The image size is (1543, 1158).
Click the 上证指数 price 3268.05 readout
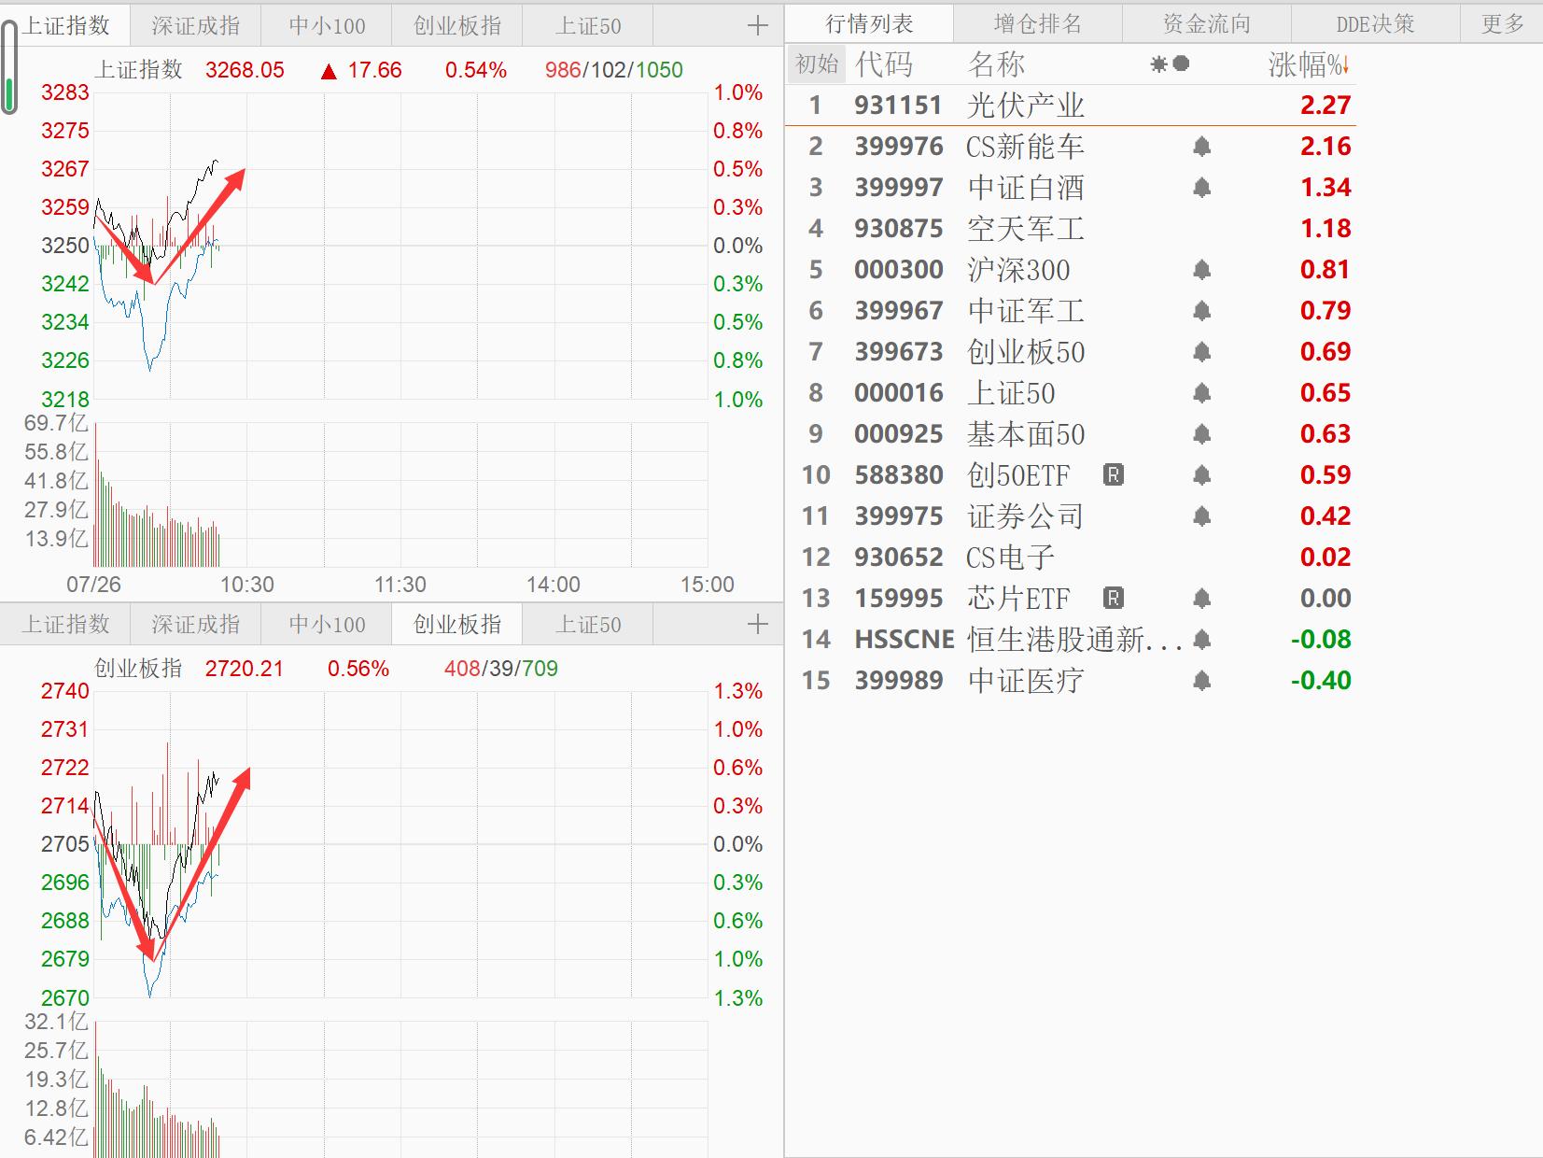click(245, 70)
